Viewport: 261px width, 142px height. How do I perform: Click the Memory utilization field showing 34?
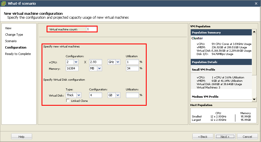[x=132, y=68]
